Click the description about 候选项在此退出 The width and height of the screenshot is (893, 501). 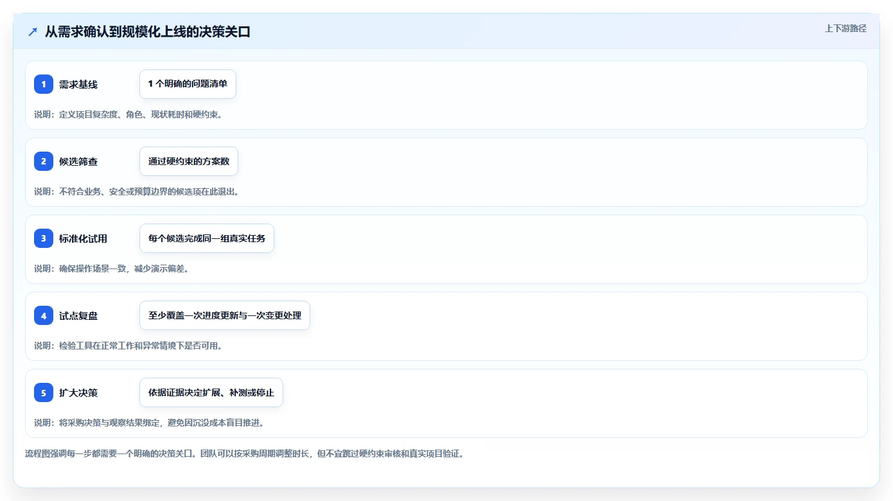coord(137,191)
